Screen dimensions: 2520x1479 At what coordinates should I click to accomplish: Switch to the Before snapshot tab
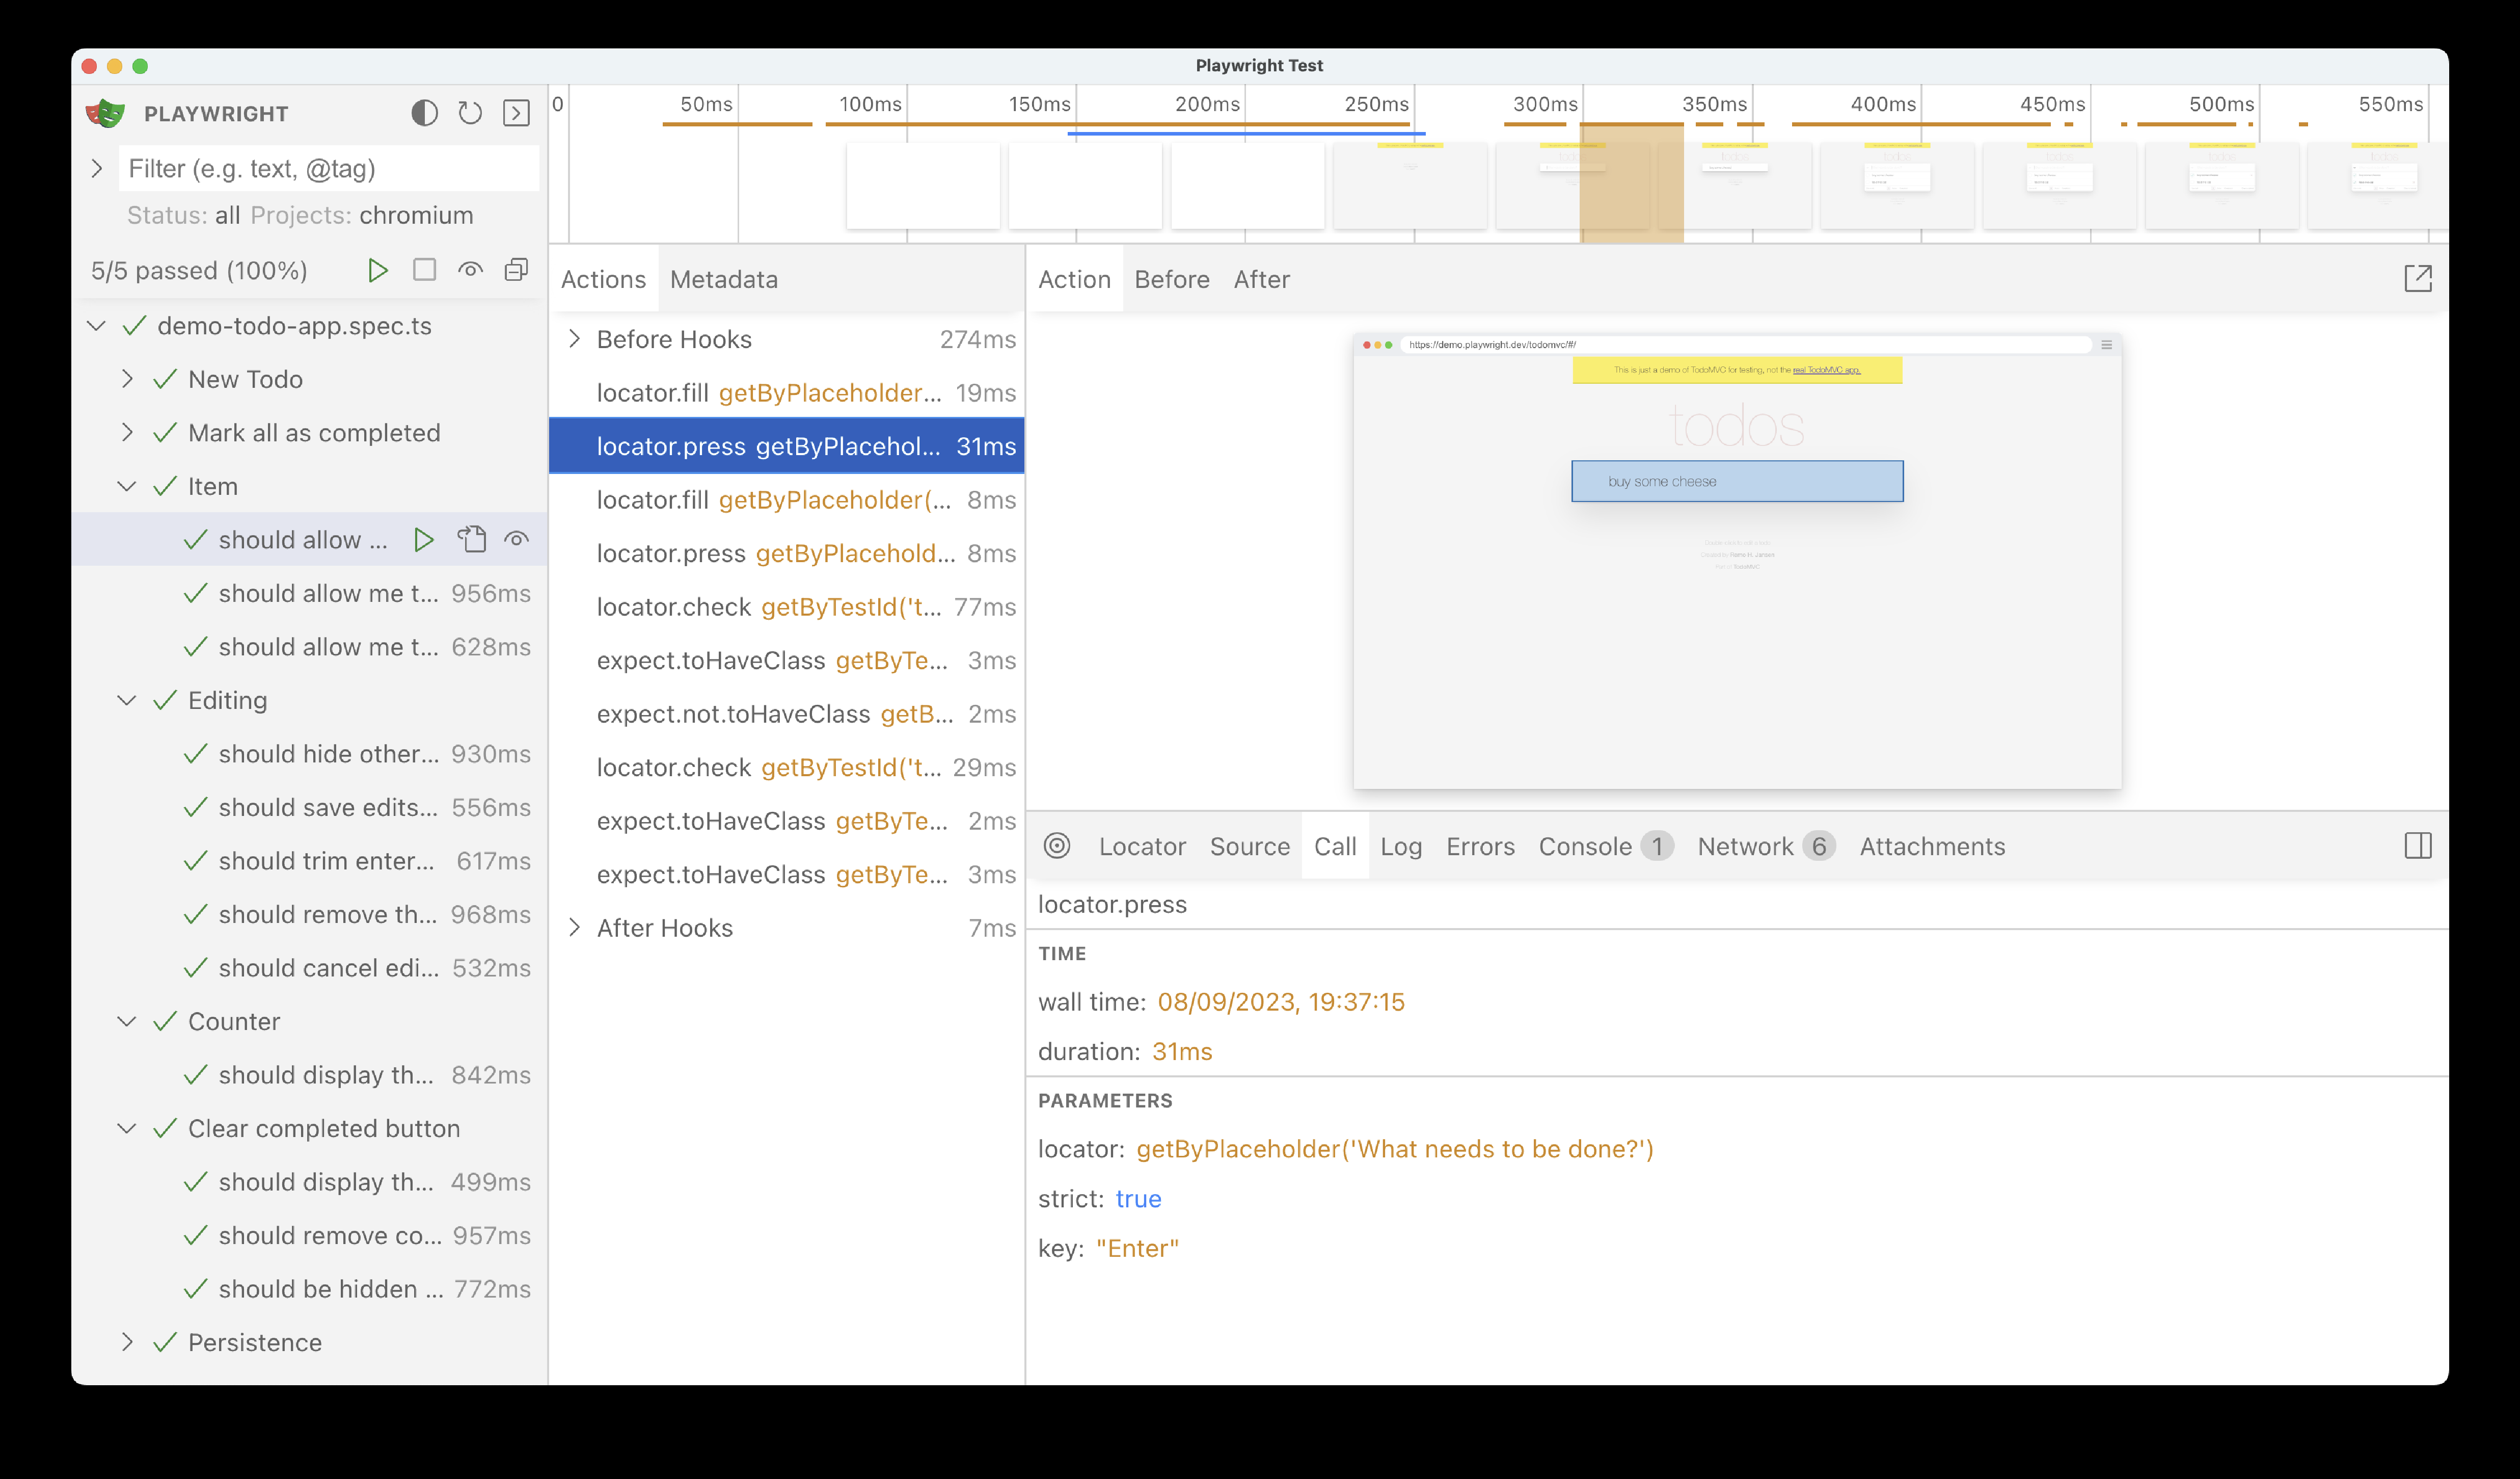coord(1172,279)
